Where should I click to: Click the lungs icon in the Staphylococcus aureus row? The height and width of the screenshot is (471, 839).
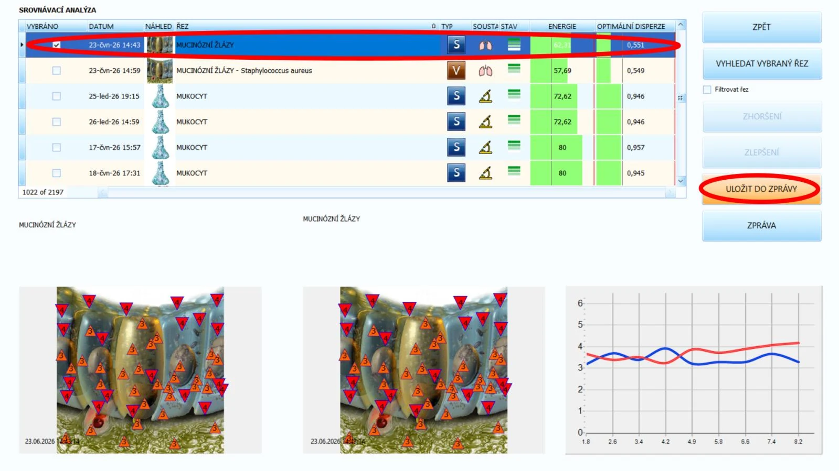click(x=485, y=70)
